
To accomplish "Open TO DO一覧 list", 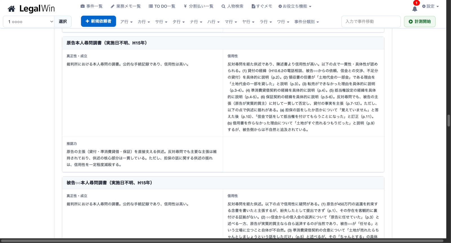I will pyautogui.click(x=162, y=6).
